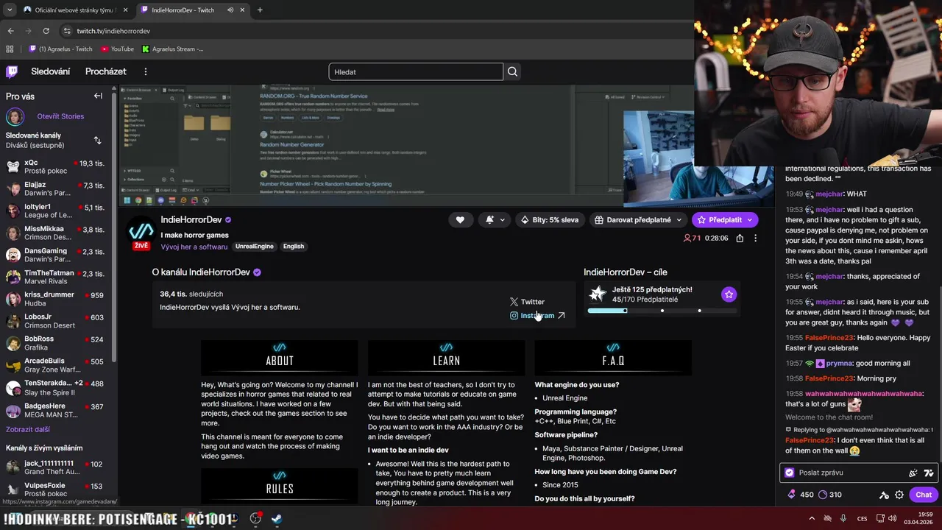
Task: Switch to the Oficiální webové stránky tab
Action: 74,10
